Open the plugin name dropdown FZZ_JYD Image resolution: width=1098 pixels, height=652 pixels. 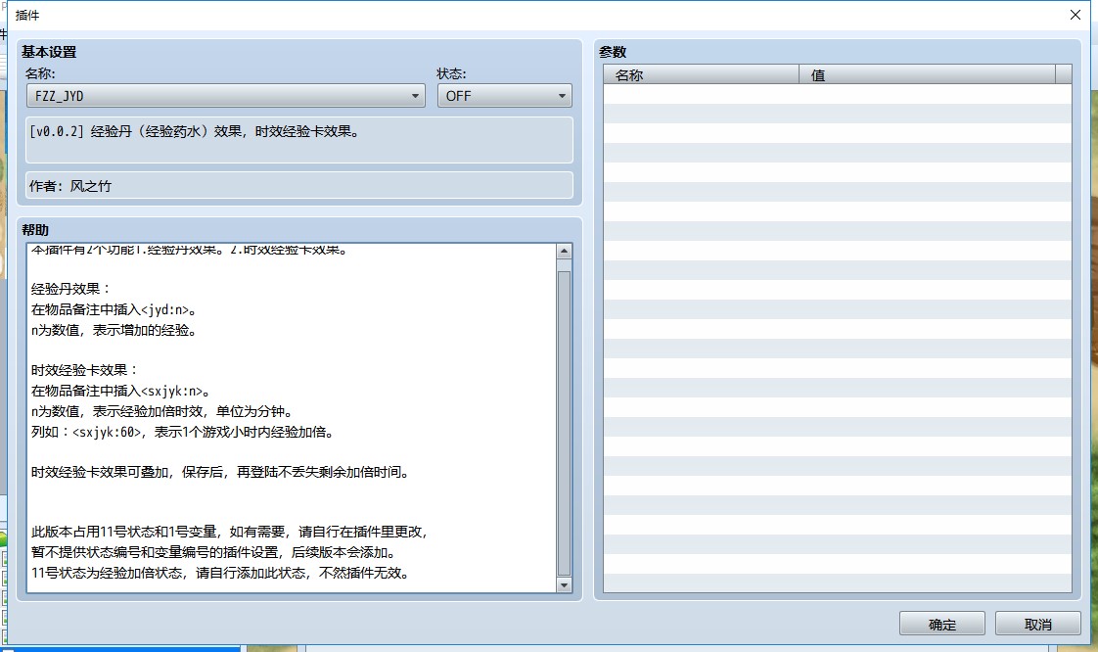(x=225, y=96)
